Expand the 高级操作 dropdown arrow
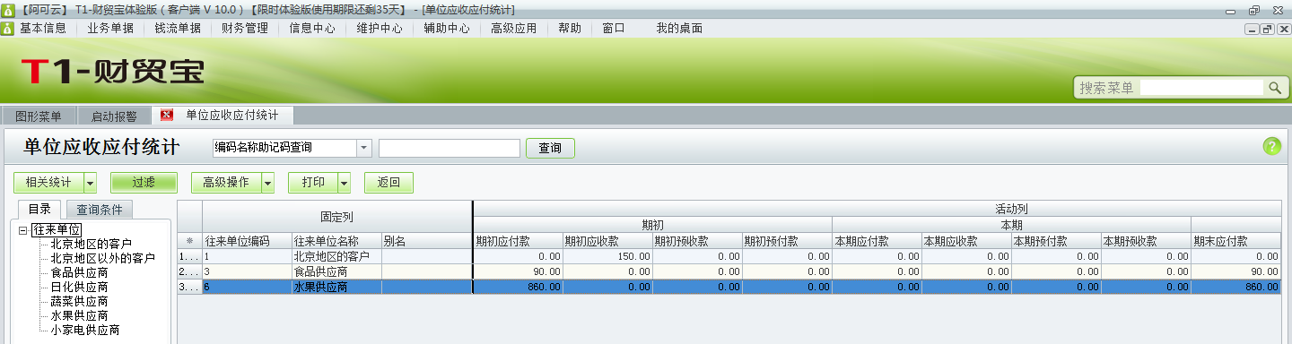The height and width of the screenshot is (344, 1292). pyautogui.click(x=267, y=182)
